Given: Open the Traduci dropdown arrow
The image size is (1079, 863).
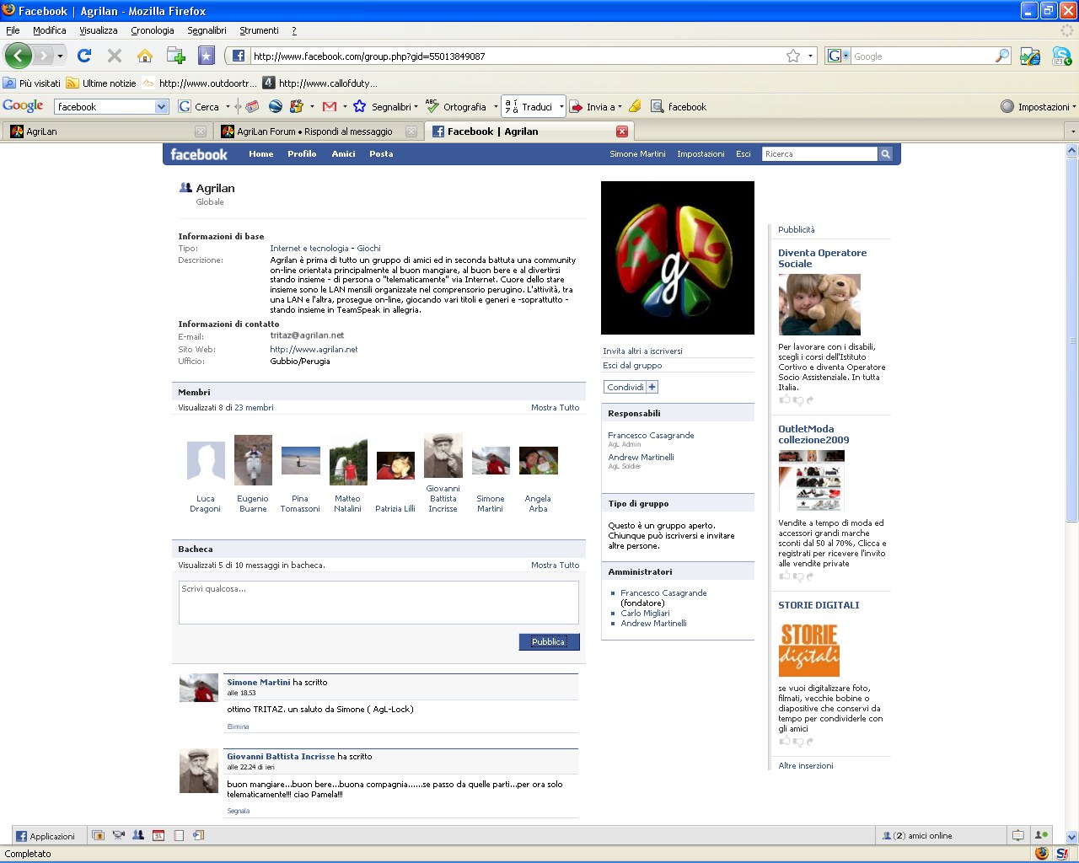Looking at the screenshot, I should coord(561,107).
